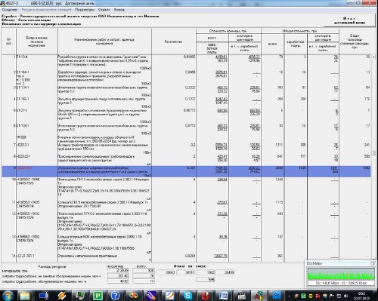Open the Windows Explorer folder taskbar icon

25,296
